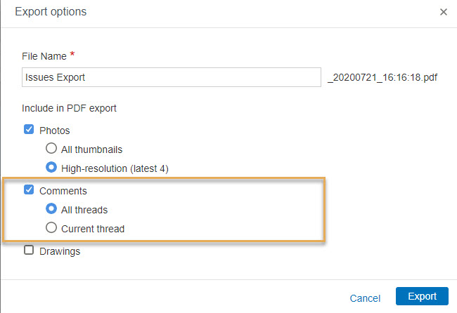Click the _20200721_16:16:18.pdf filename suffix
Screen dimensions: 457x313
pos(382,77)
